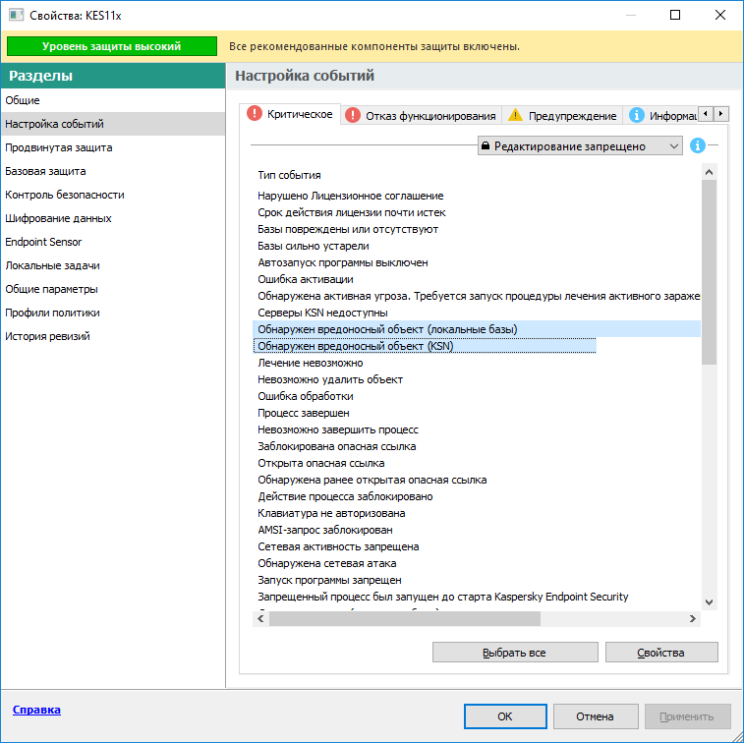Select the "Настройка событий" section
Screen dimensions: 744x743
[113, 124]
